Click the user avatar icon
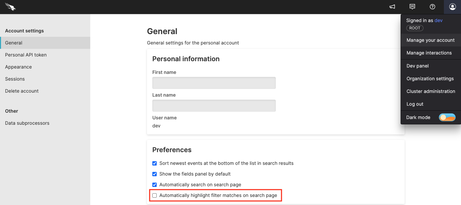Screen dimensions: 461x205 click(452, 7)
